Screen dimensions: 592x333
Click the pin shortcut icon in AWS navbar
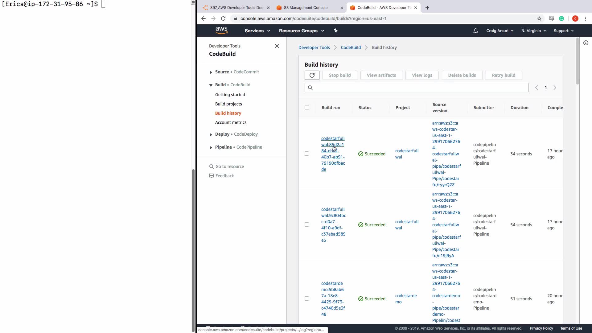tap(335, 31)
